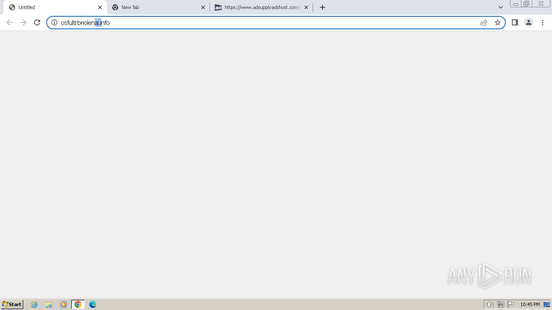Open the Windows Start menu
This screenshot has width=552, height=310.
[12, 304]
